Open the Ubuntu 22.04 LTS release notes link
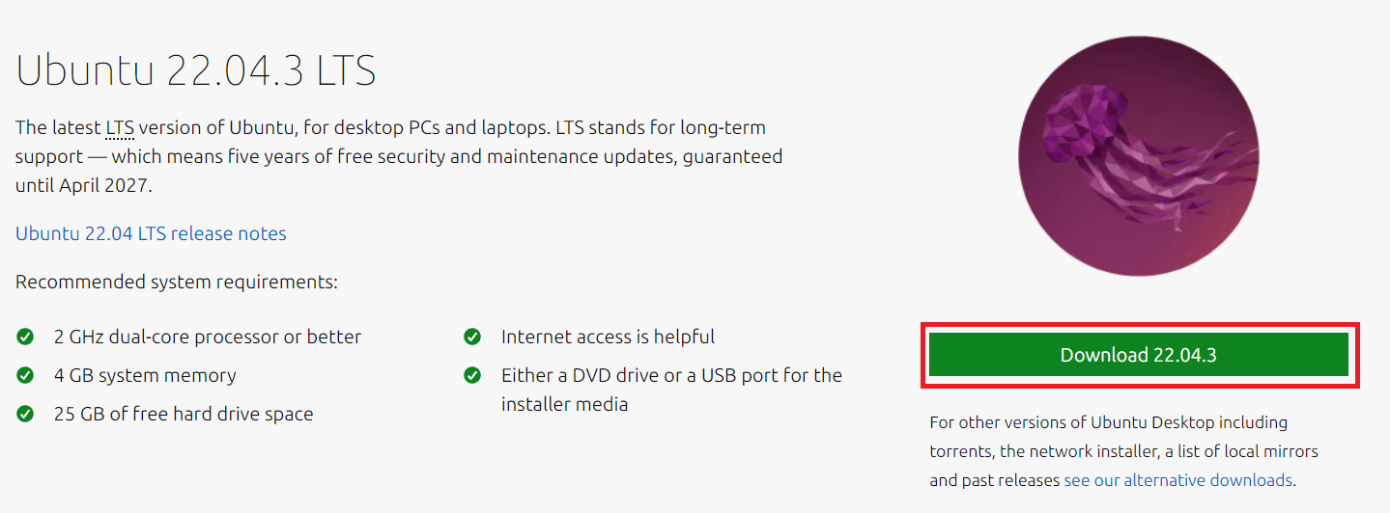Viewport: 1390px width, 513px height. (151, 233)
